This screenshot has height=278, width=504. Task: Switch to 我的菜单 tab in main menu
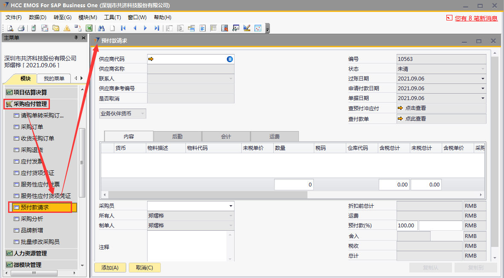click(x=54, y=78)
